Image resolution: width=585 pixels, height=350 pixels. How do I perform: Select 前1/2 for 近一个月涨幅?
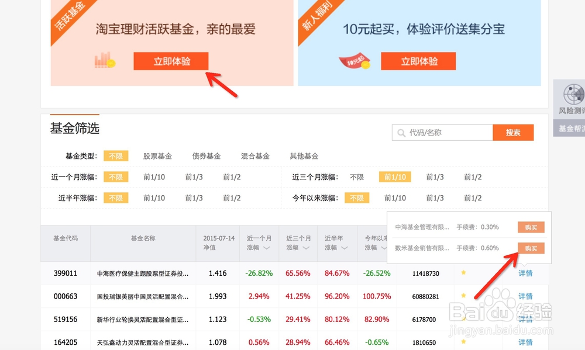click(232, 176)
